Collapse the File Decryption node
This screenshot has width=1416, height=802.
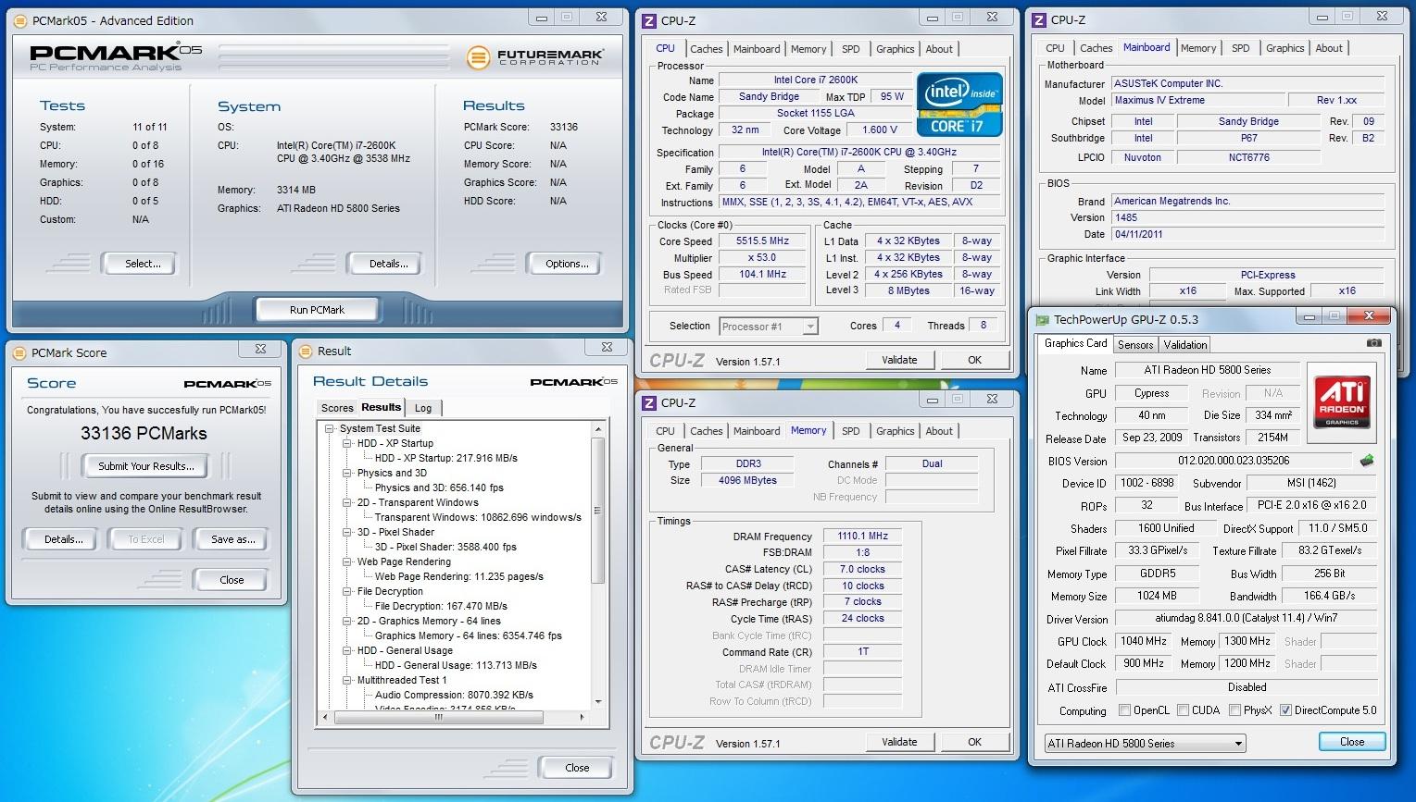(x=347, y=591)
